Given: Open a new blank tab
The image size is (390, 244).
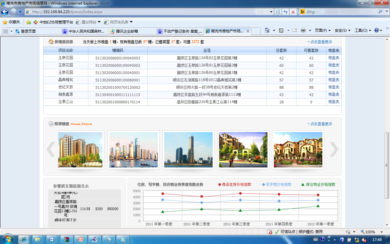Looking at the screenshot, I should (x=256, y=31).
